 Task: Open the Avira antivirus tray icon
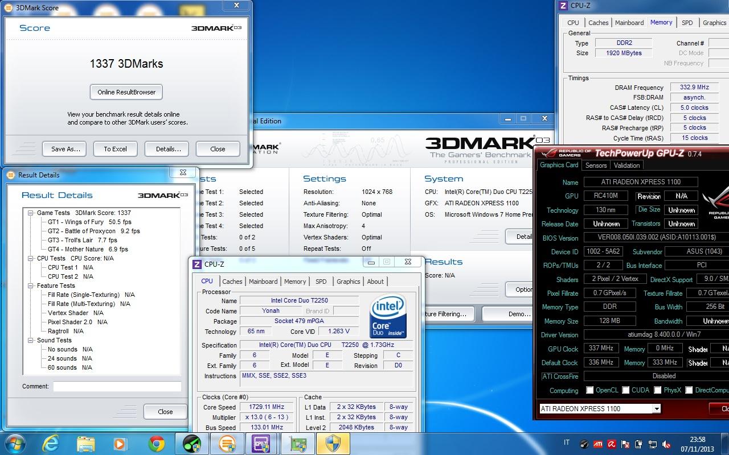click(x=612, y=444)
